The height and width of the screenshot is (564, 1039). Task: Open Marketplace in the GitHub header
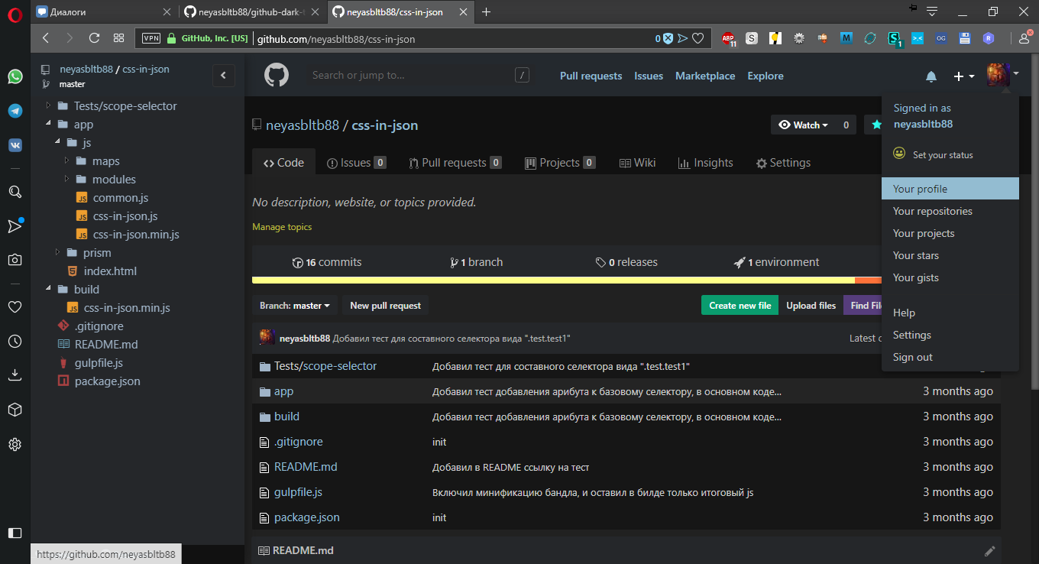705,76
